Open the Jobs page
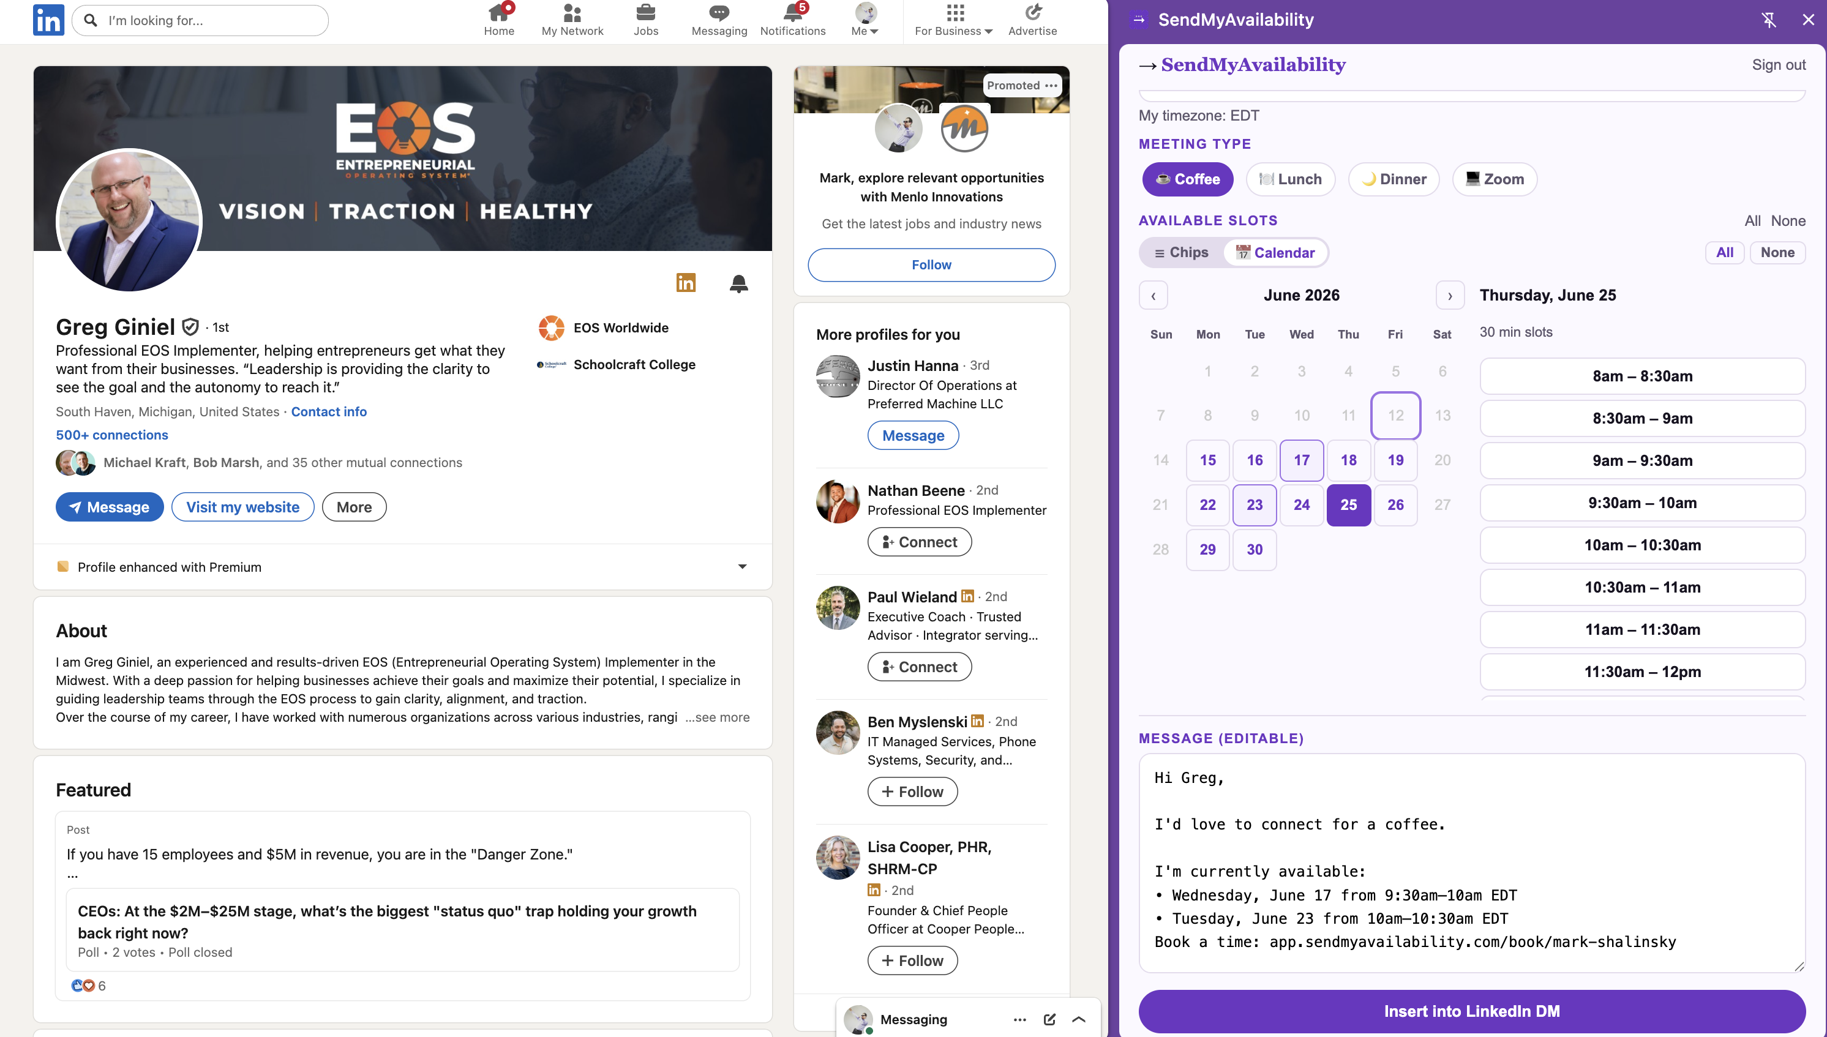 (645, 20)
